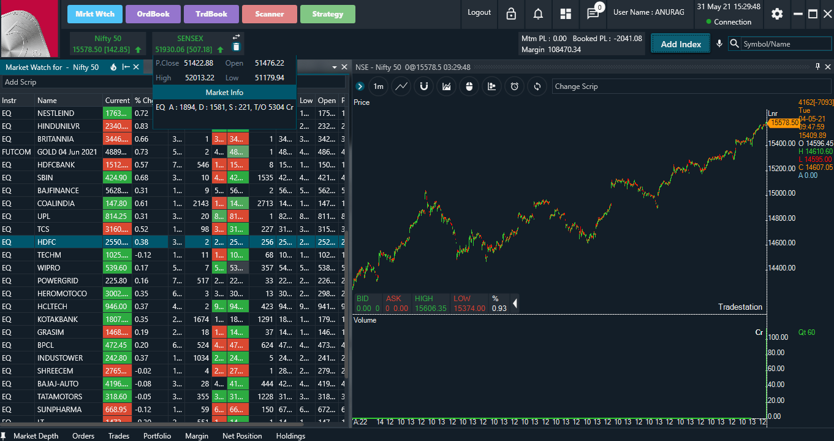Open Orders bottom tab
Viewport: 834px width, 441px height.
[83, 436]
